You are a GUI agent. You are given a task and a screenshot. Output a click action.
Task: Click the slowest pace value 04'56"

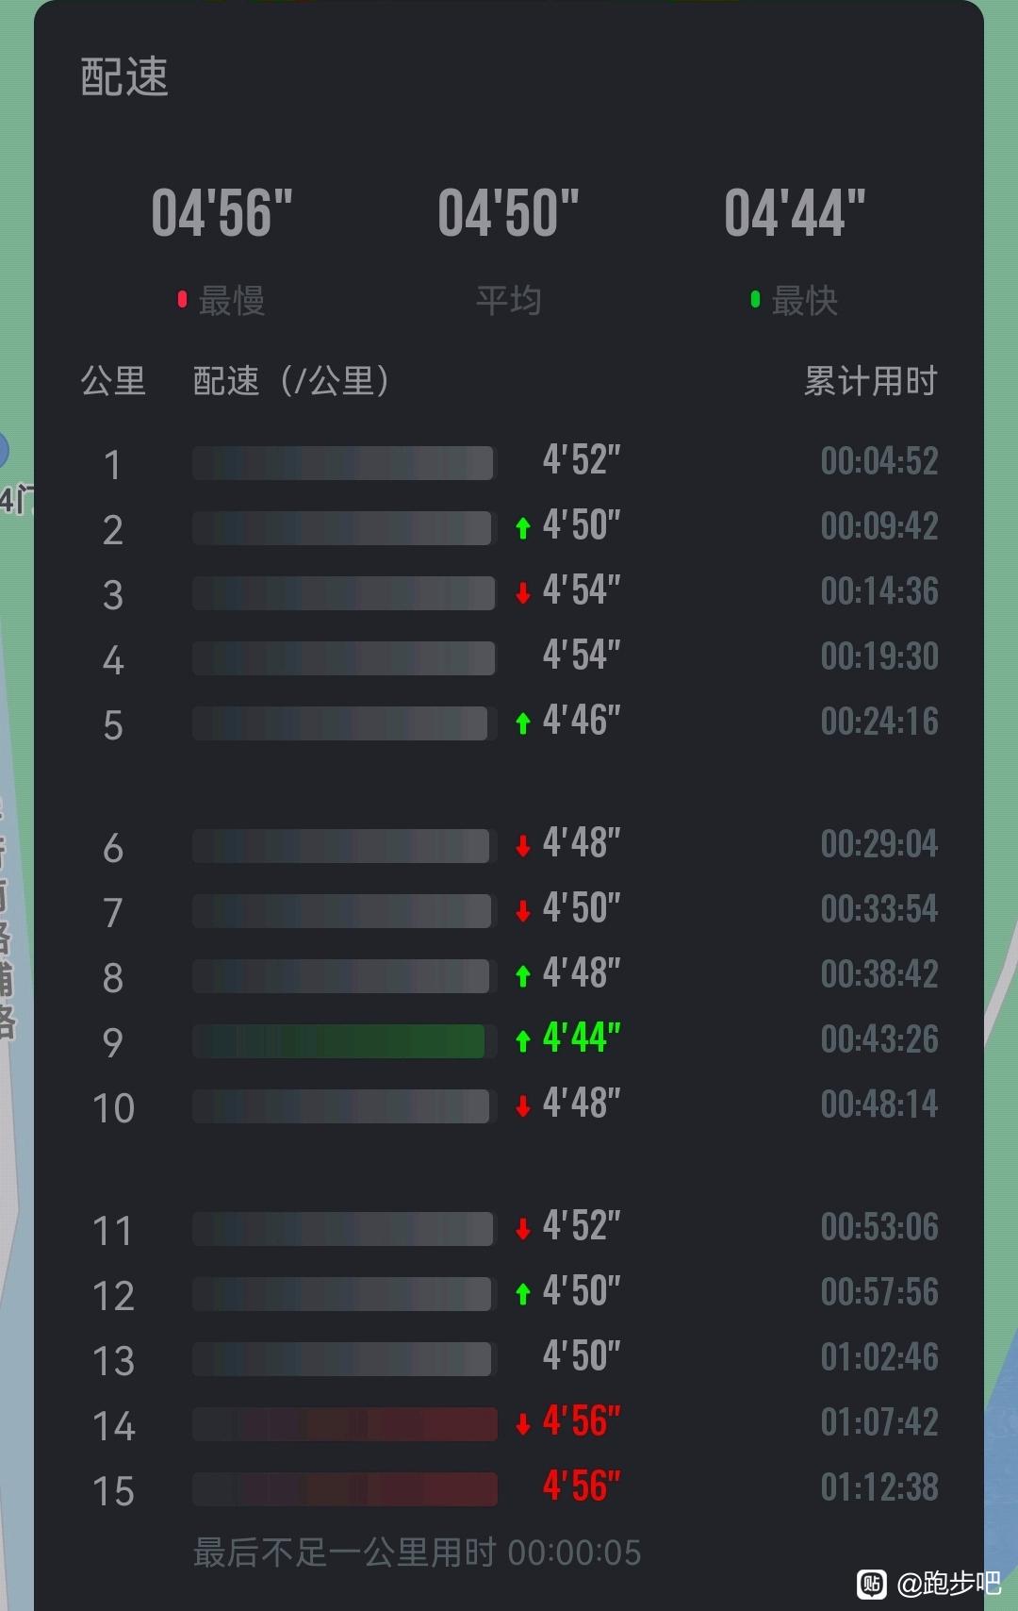coord(222,213)
